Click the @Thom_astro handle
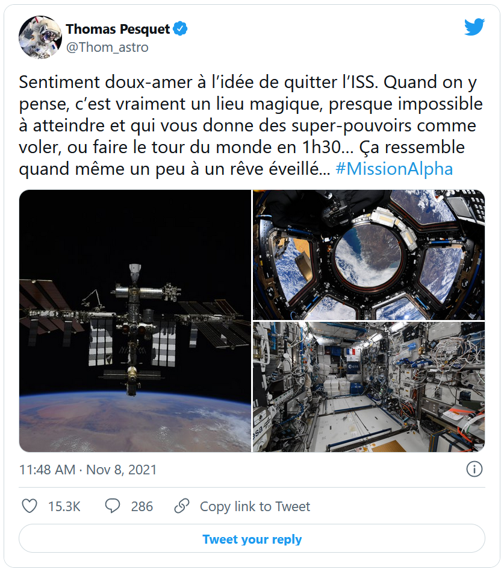The height and width of the screenshot is (572, 504). coord(107,47)
